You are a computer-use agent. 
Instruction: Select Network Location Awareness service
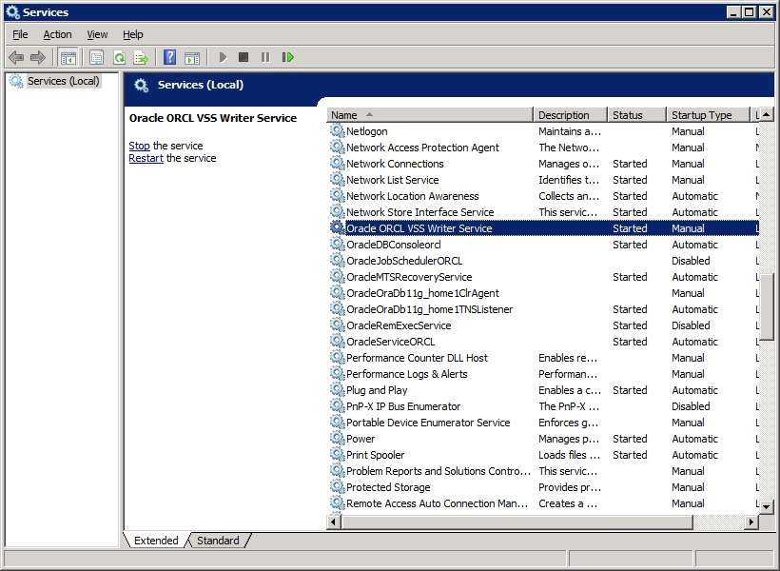click(543, 196)
